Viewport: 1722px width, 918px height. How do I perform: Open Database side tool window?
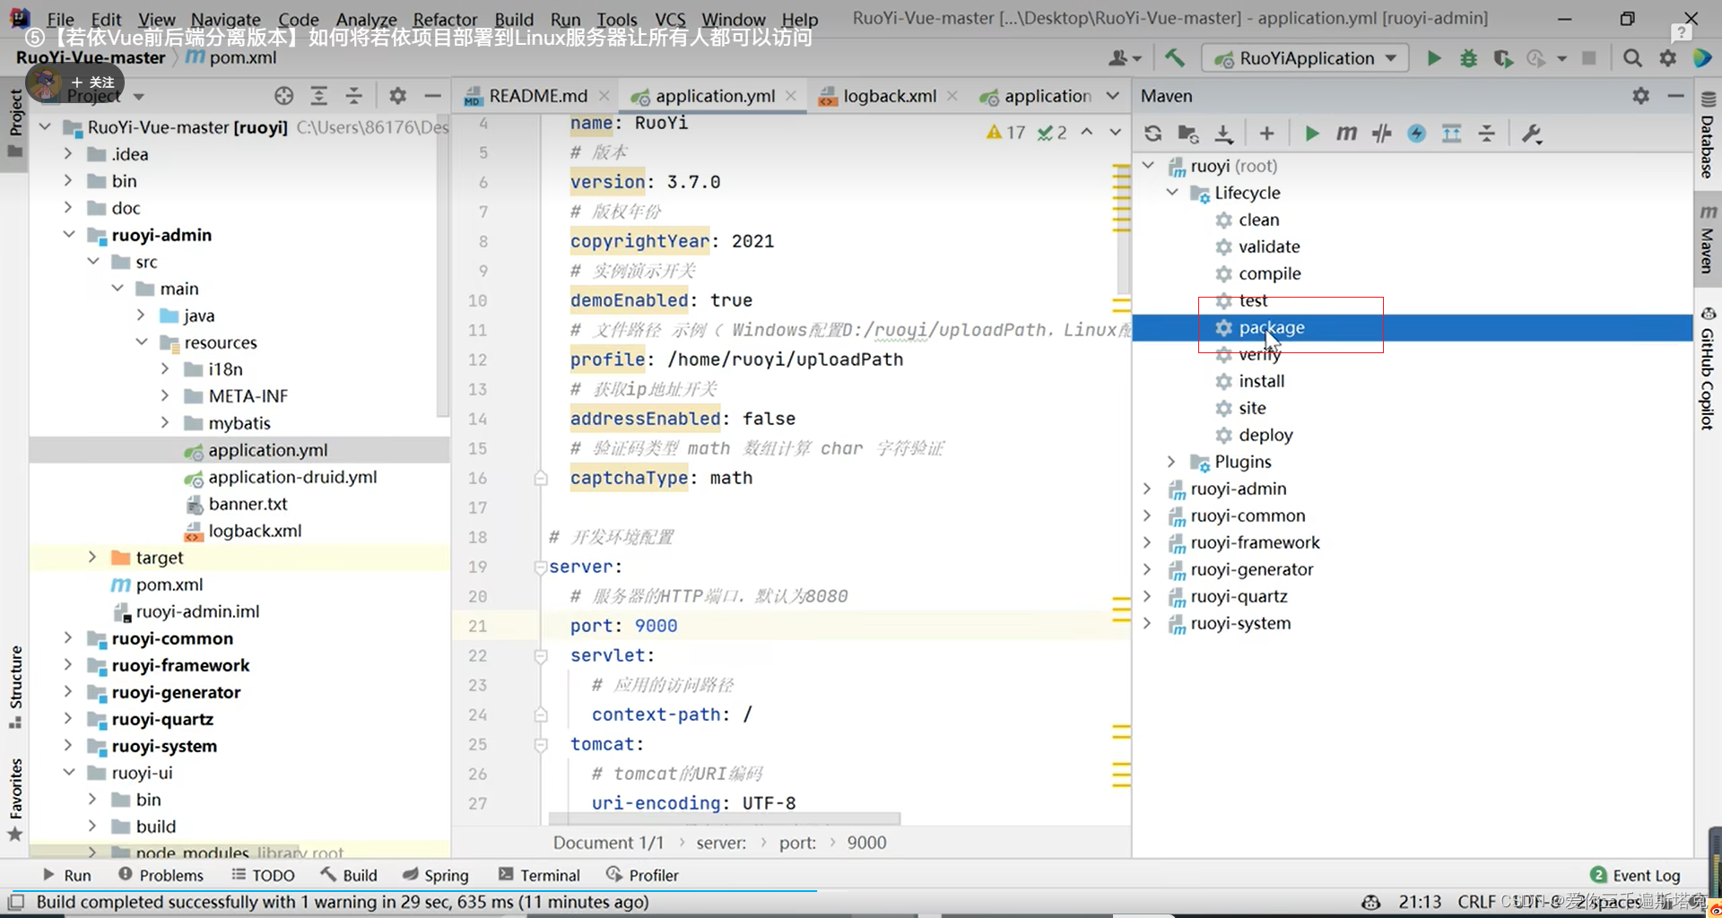click(x=1707, y=135)
